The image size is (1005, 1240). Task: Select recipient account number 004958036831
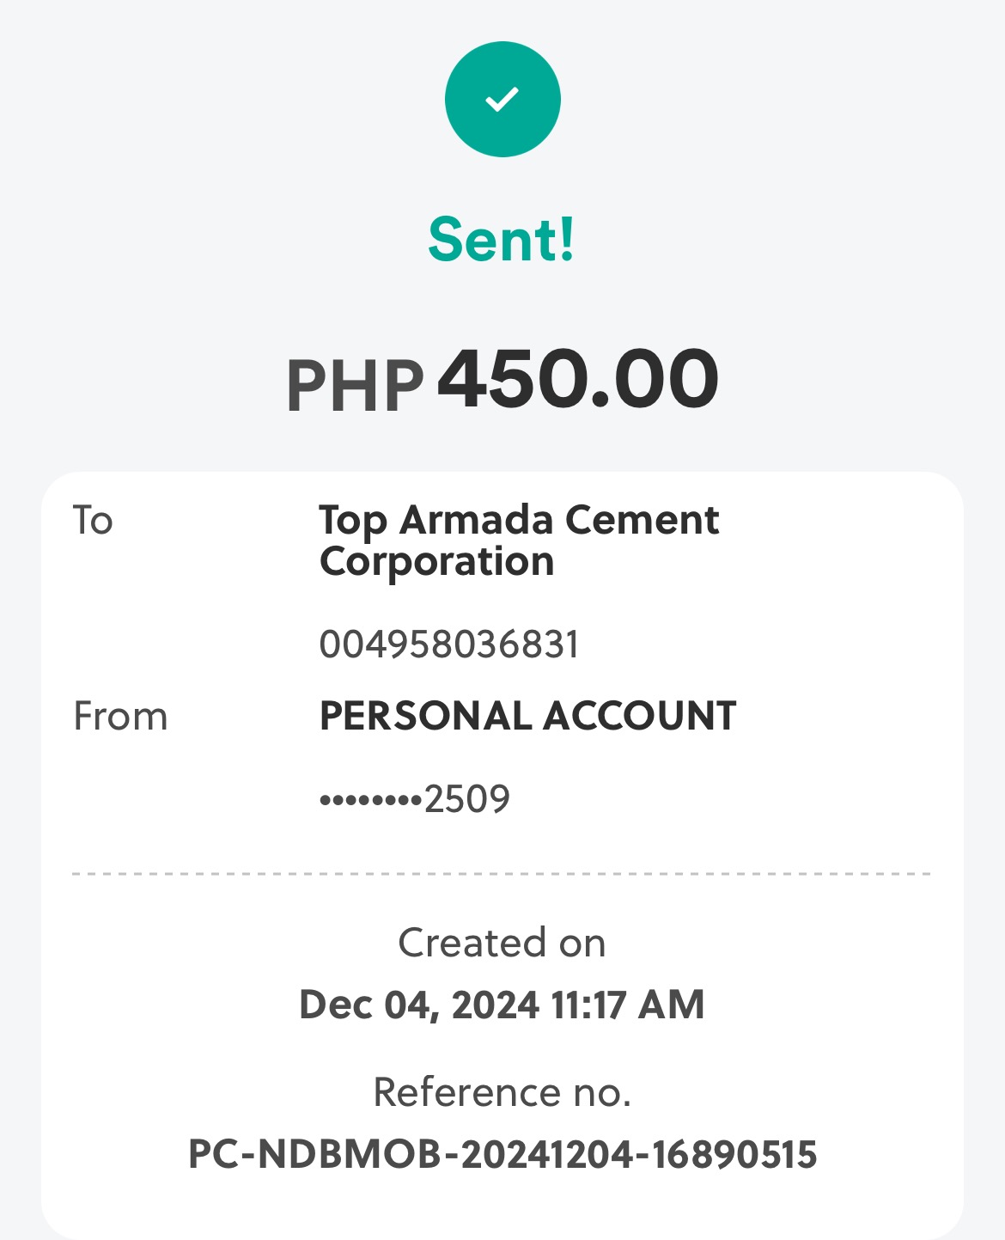(x=449, y=644)
